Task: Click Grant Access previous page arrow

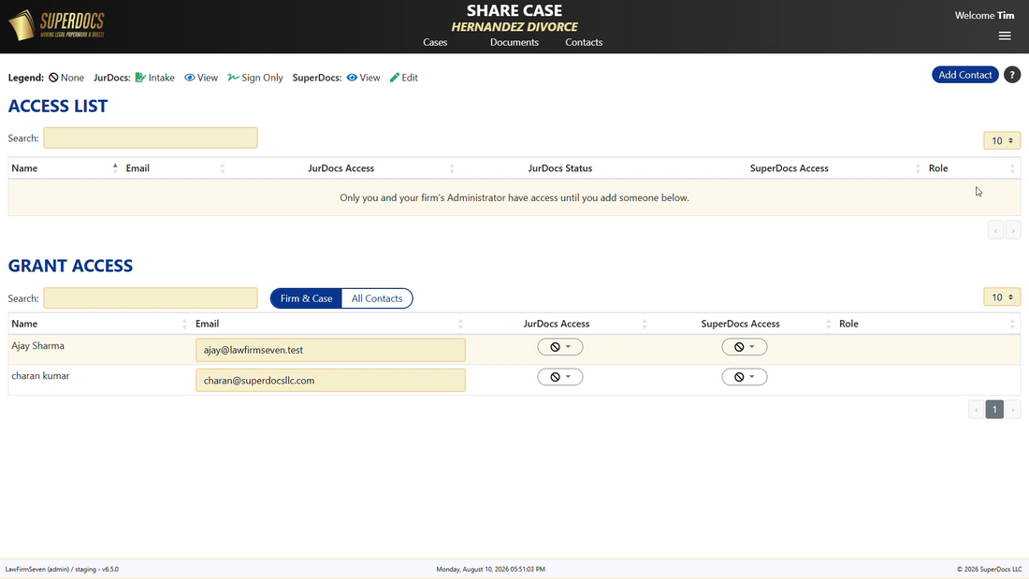Action: point(977,410)
